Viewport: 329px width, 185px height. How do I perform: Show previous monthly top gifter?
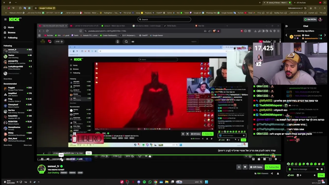(286, 35)
